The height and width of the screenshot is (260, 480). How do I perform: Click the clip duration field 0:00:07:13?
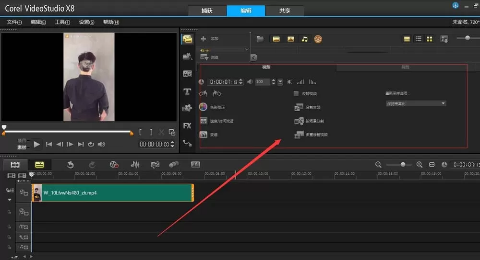223,82
